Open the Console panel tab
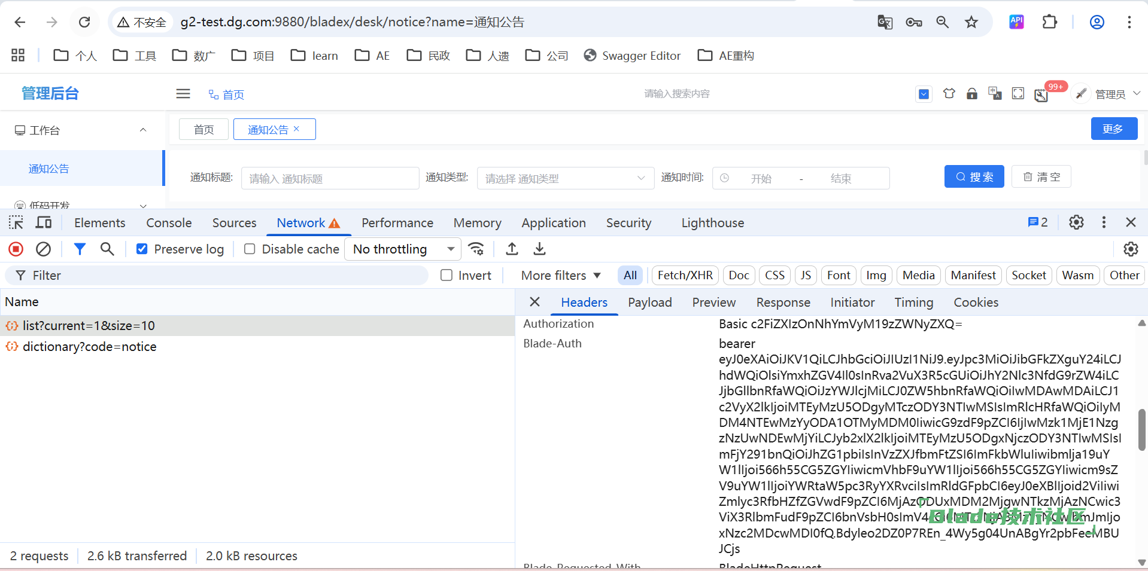 tap(169, 223)
